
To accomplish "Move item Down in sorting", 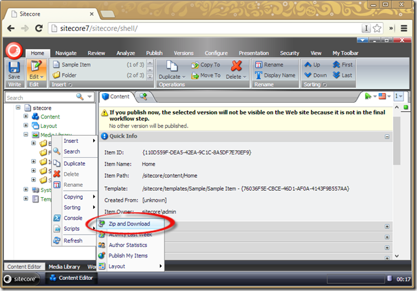I will (315, 75).
